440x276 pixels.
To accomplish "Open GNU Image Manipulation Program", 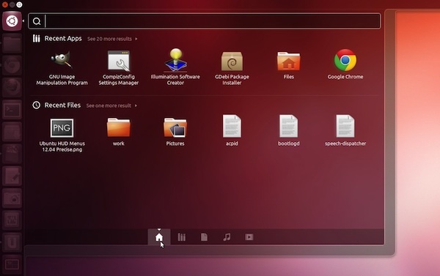I will point(62,68).
